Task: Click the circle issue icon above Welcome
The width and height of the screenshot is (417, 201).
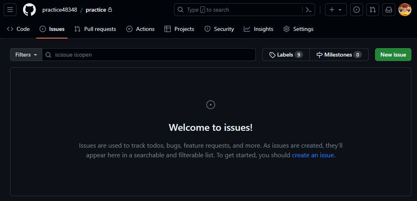Action: click(211, 105)
